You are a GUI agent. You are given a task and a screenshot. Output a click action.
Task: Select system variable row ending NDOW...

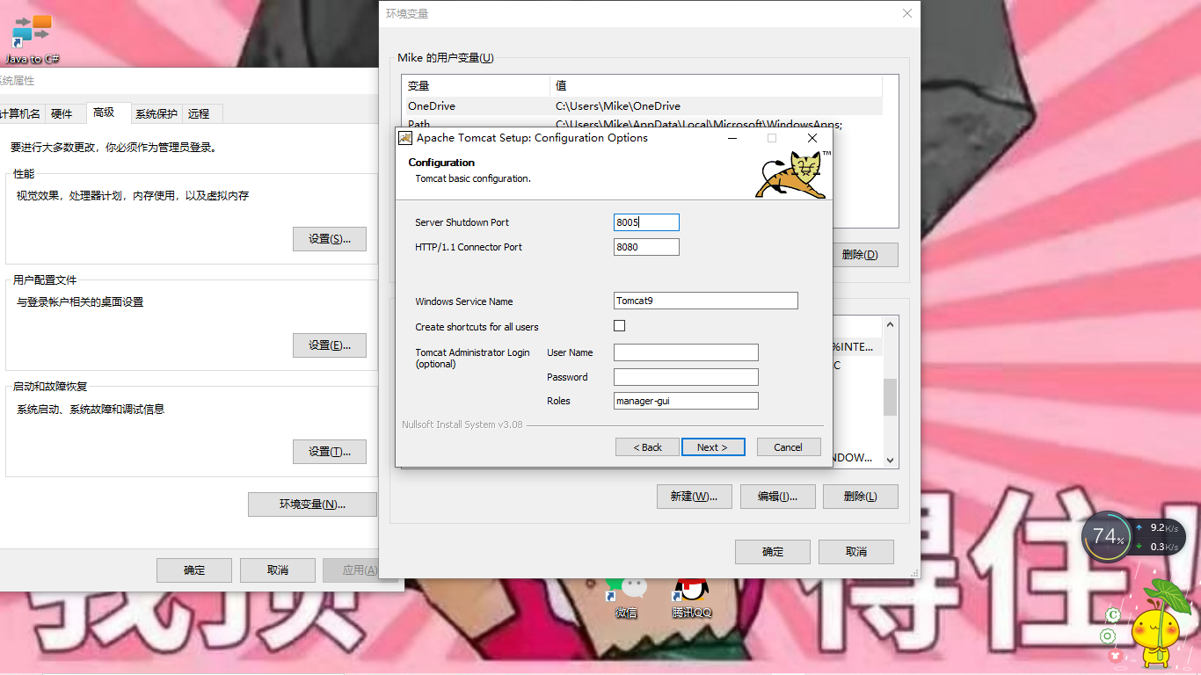(x=857, y=458)
